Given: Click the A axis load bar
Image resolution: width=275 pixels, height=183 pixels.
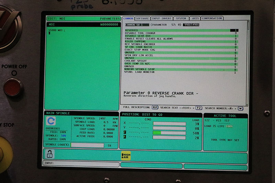Looking at the screenshot, I should point(169,138).
